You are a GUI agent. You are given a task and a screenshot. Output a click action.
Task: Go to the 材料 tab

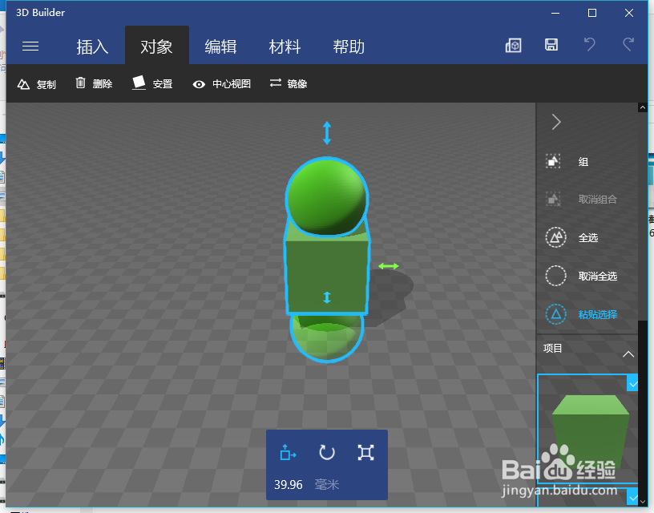(285, 46)
